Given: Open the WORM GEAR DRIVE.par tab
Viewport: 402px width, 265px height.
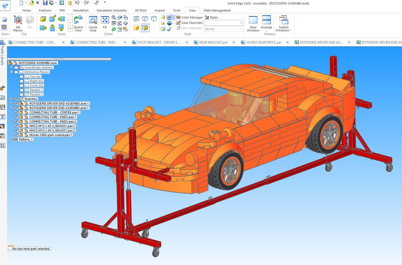Looking at the screenshot, I should point(264,42).
